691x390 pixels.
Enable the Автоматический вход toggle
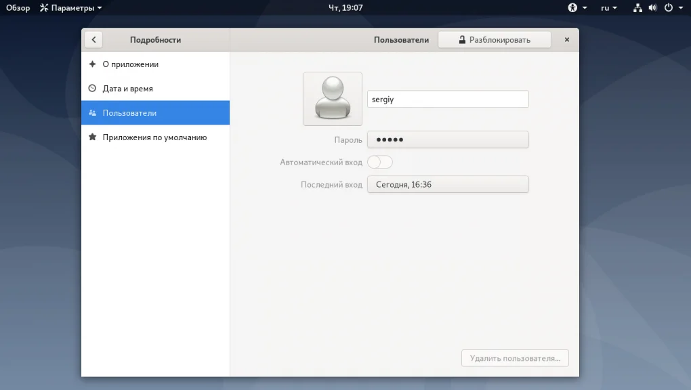pos(380,162)
